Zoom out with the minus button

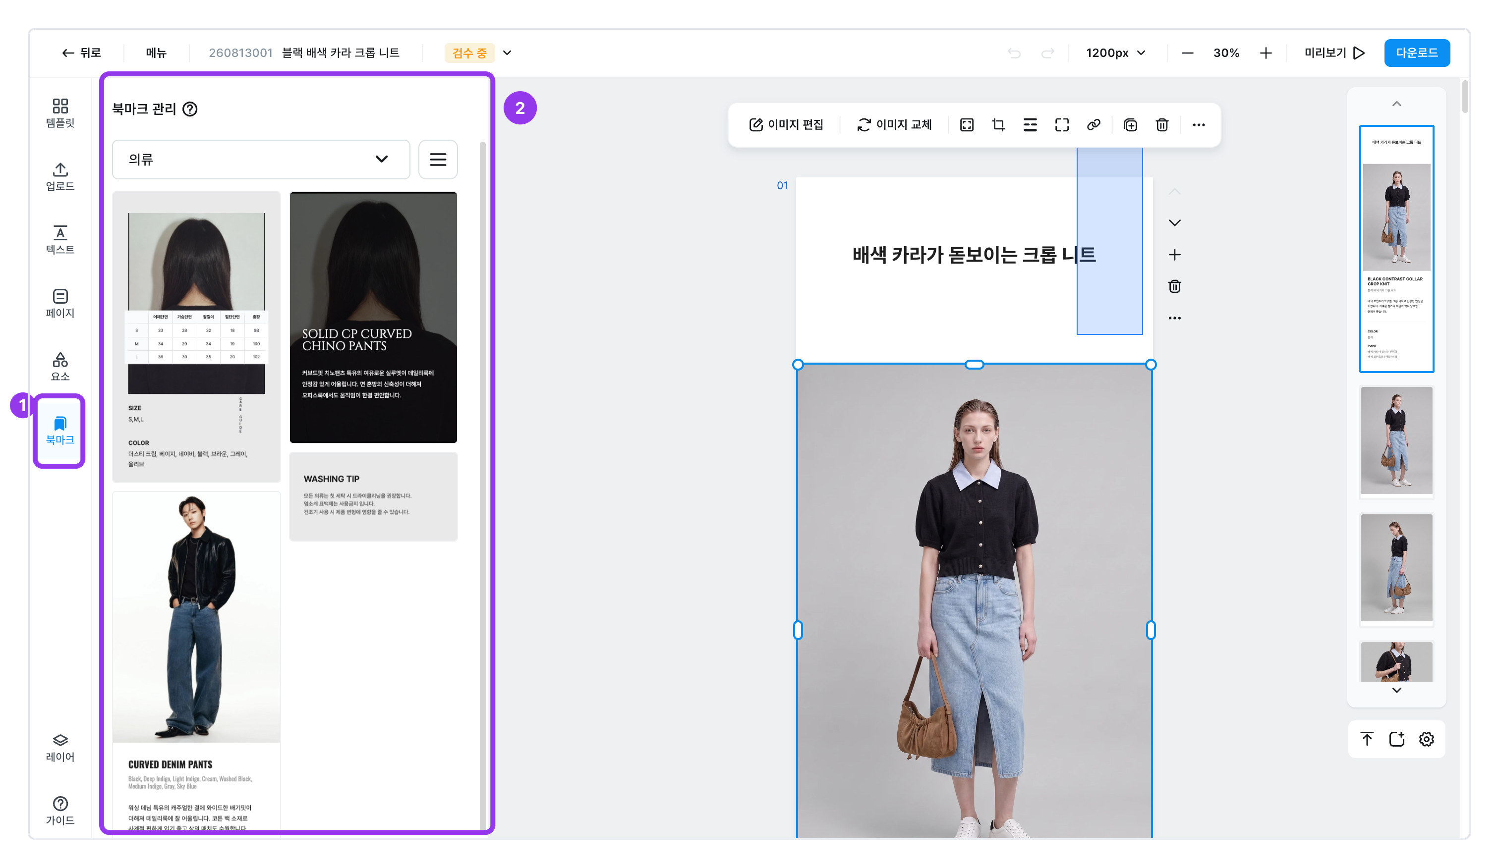(1187, 53)
